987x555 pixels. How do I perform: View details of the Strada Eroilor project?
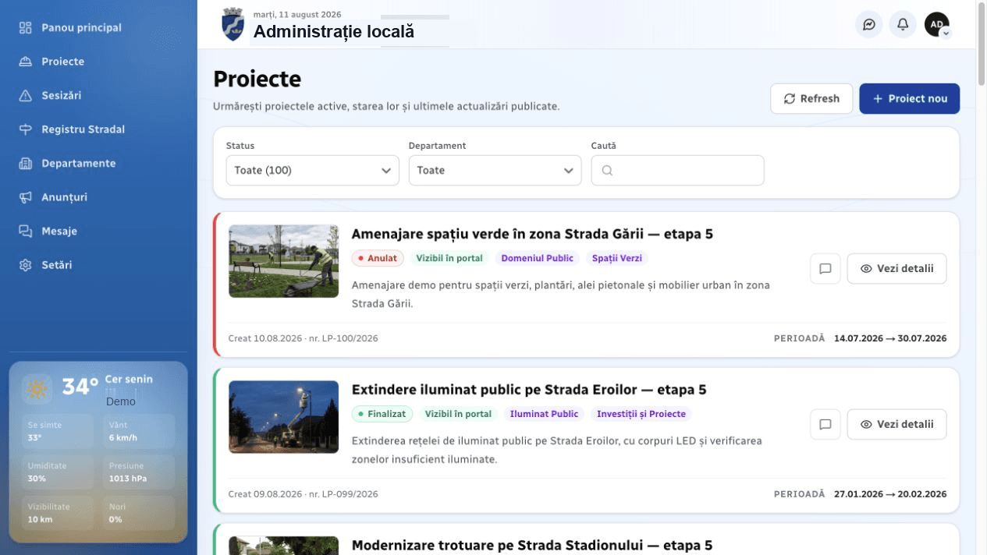pos(896,424)
